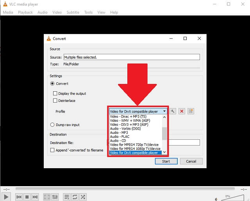This screenshot has width=250, height=201.
Task: Open the View menu
Action: click(x=101, y=12)
